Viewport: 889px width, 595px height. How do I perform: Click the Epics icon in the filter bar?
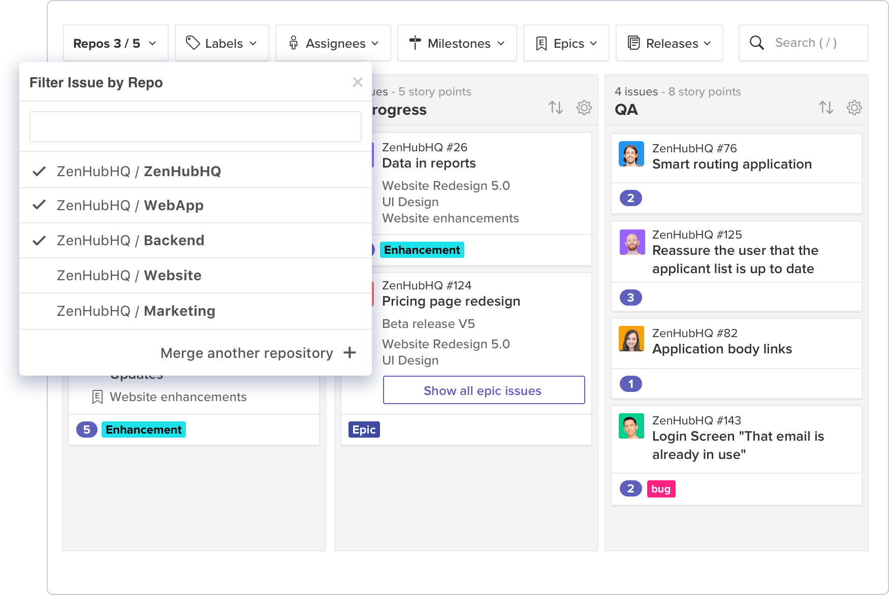[x=542, y=43]
